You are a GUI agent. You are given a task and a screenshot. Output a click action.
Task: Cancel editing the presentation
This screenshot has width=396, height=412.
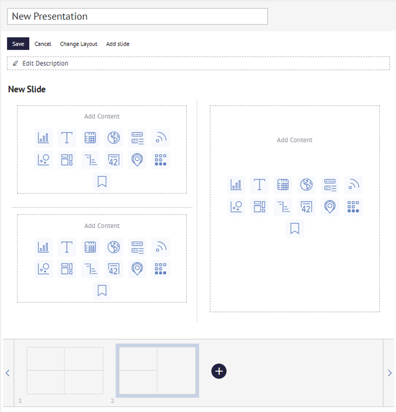point(43,44)
